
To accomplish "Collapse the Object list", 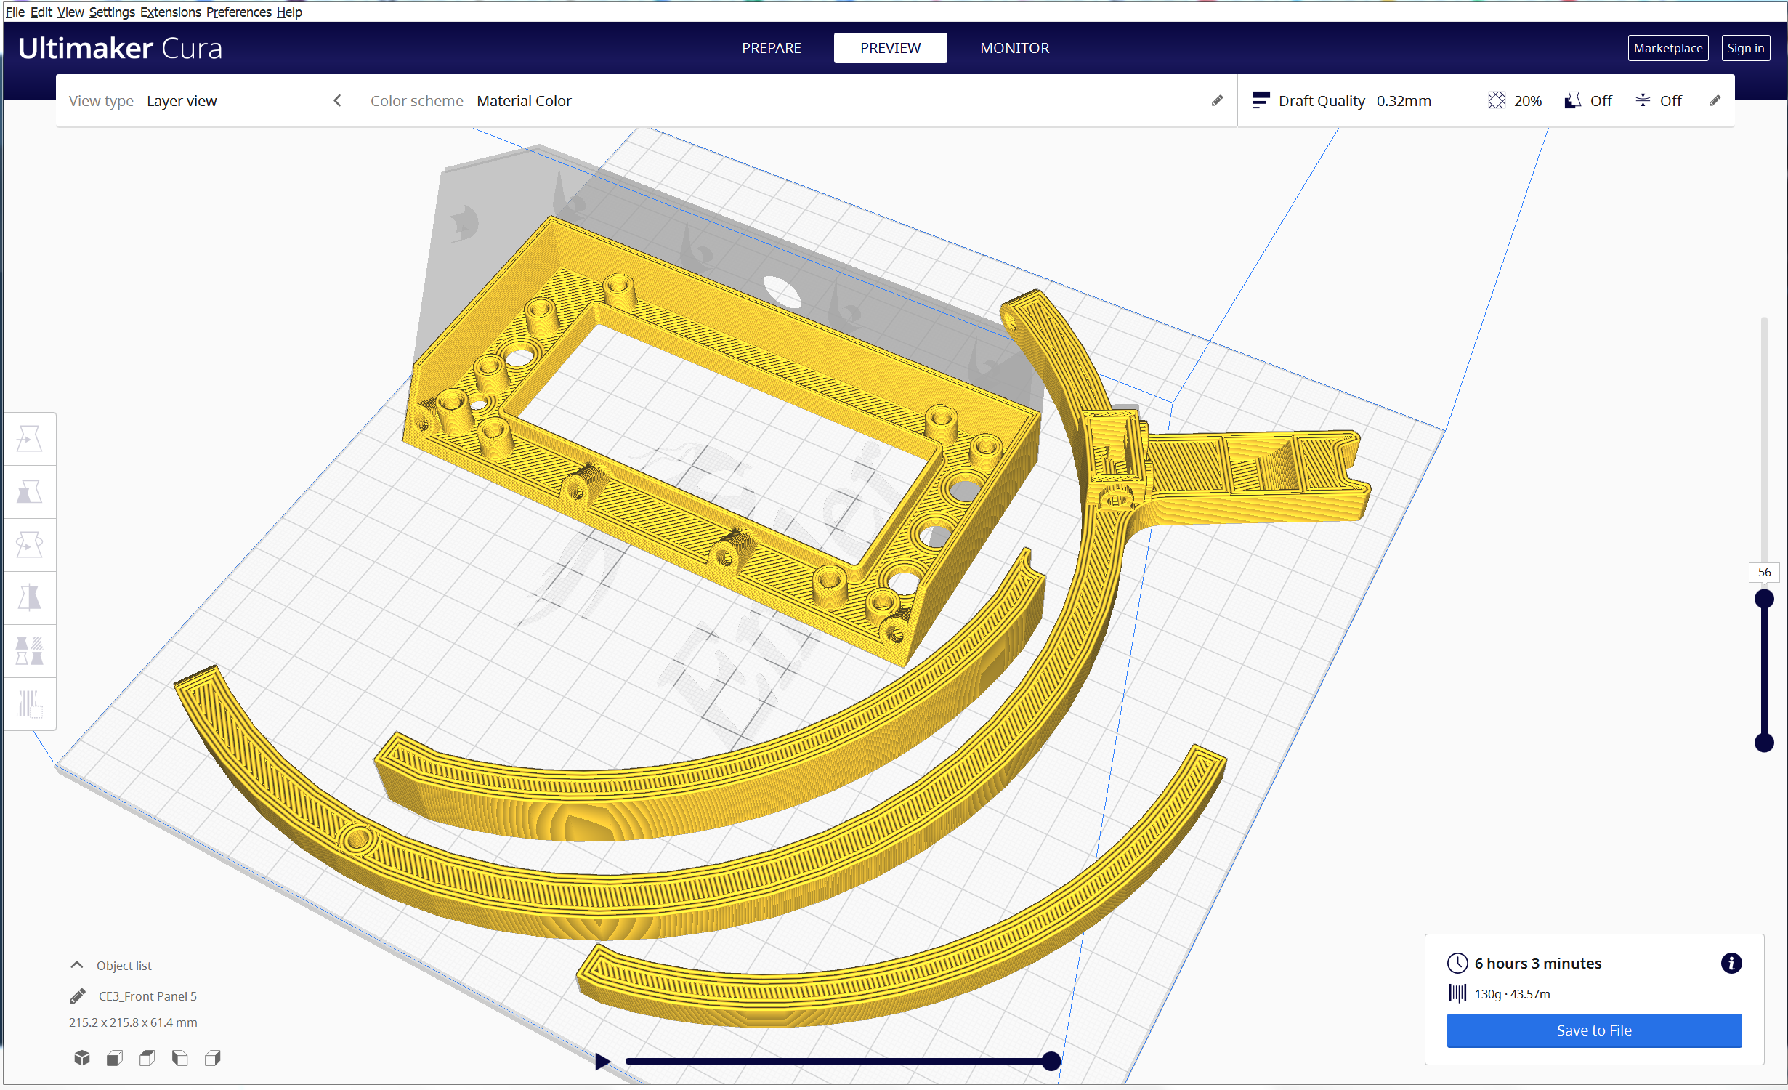I will click(77, 966).
